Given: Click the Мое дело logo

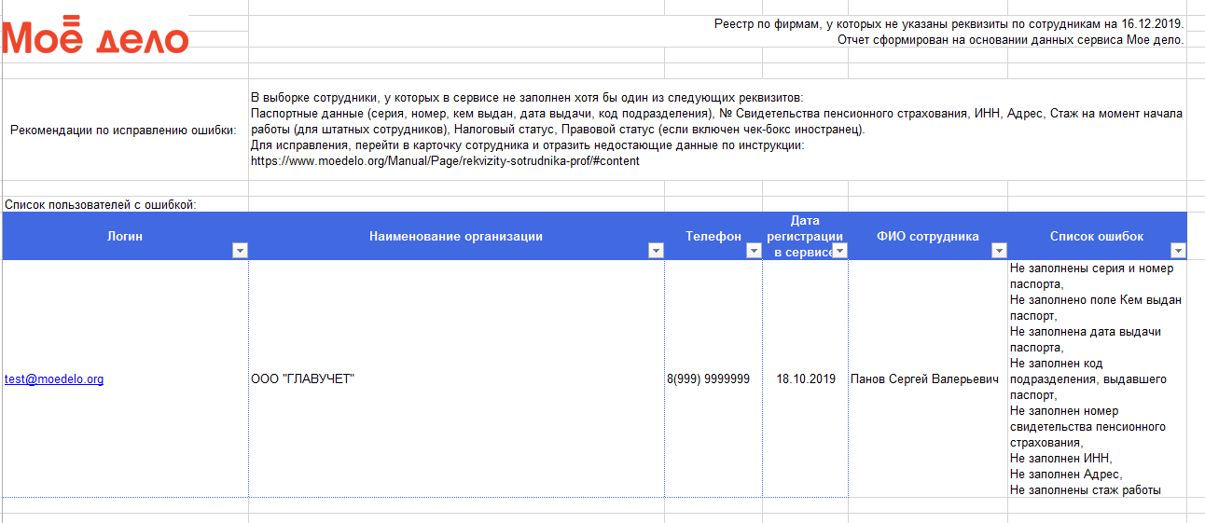Looking at the screenshot, I should coord(96,37).
